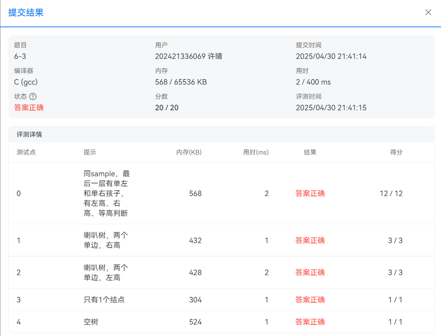Select the 空树 test row
Viewport: 441px width, 336px height.
tap(91, 322)
